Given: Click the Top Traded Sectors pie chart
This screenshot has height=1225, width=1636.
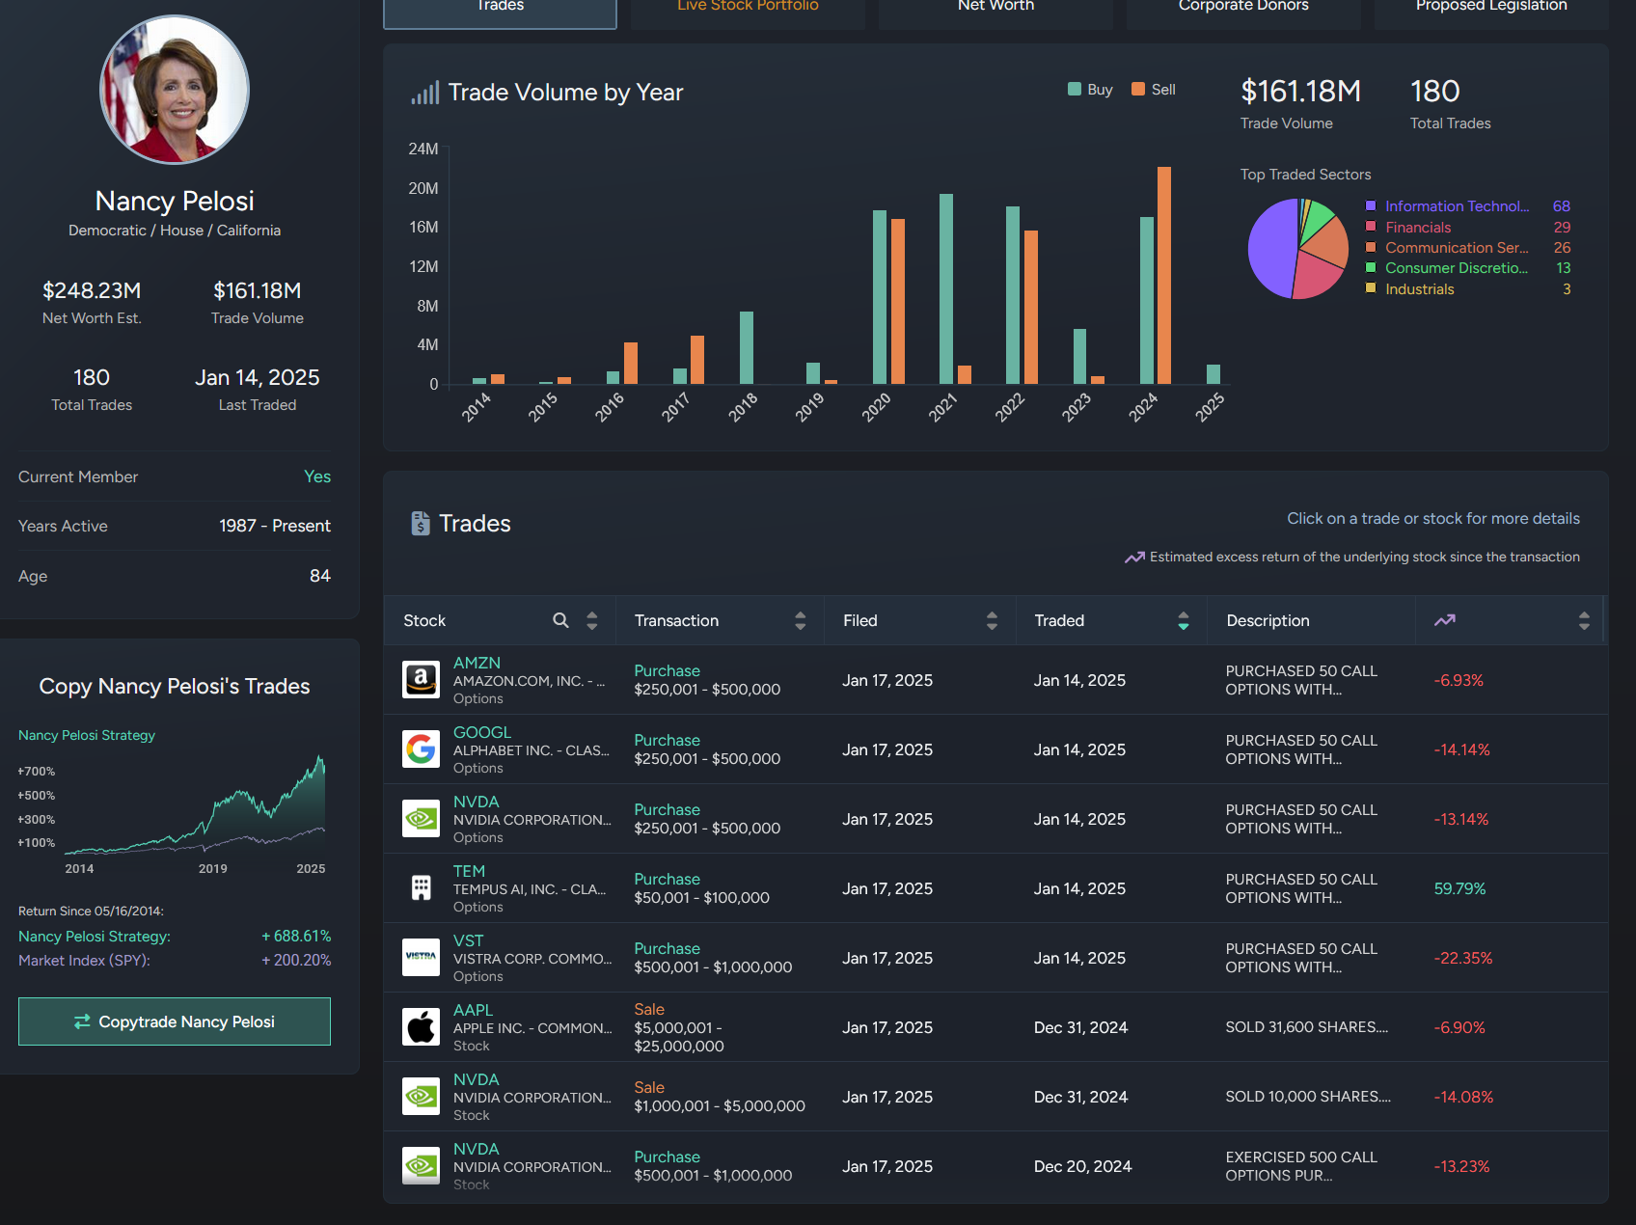Looking at the screenshot, I should pyautogui.click(x=1298, y=249).
